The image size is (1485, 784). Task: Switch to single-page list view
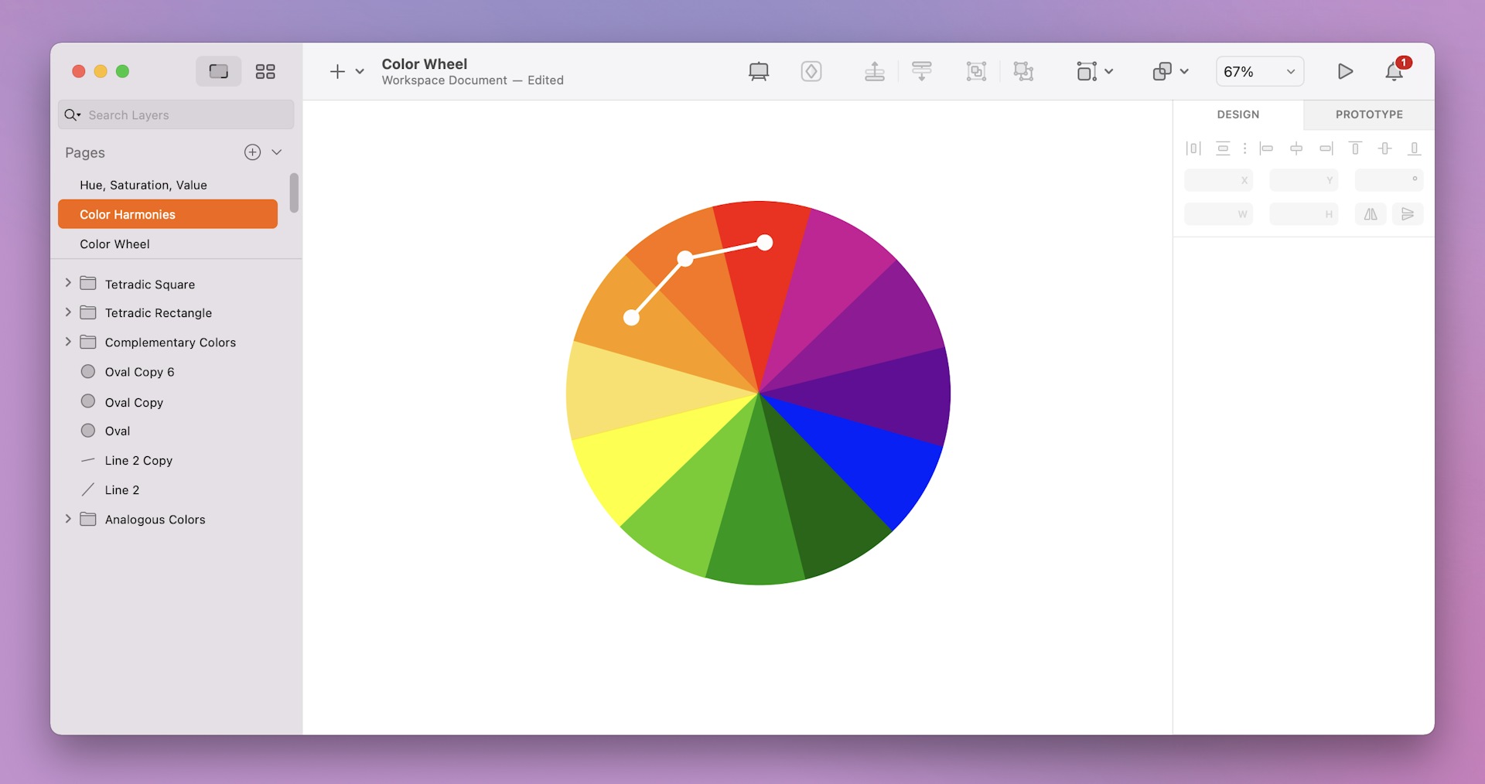coord(218,71)
